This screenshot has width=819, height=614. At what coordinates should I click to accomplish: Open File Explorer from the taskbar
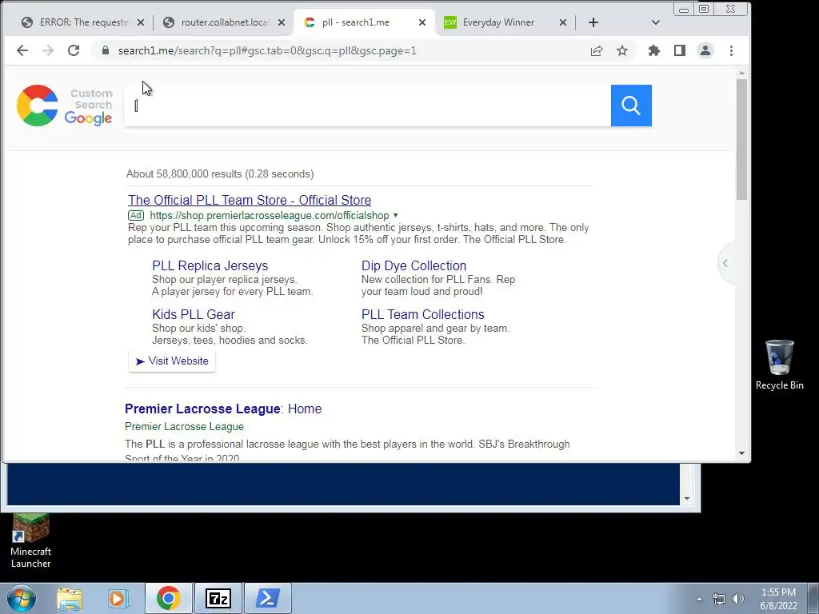[x=70, y=598]
